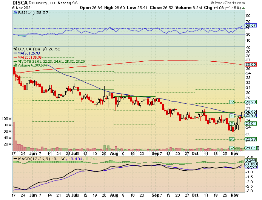Click the Nasdaq GS exchange label
The height and width of the screenshot is (200, 262).
tap(68, 3)
